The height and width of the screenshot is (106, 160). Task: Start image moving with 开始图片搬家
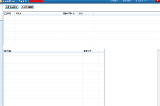click(27, 7)
